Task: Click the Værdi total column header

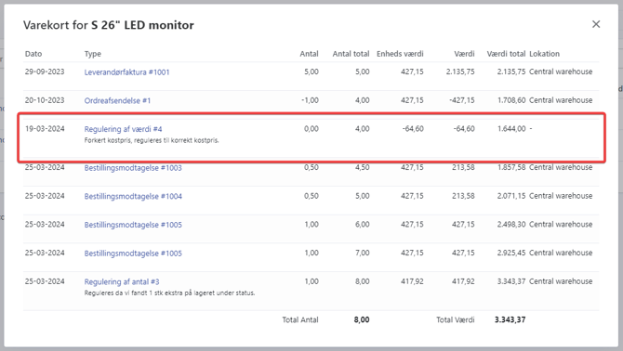Action: [x=506, y=54]
